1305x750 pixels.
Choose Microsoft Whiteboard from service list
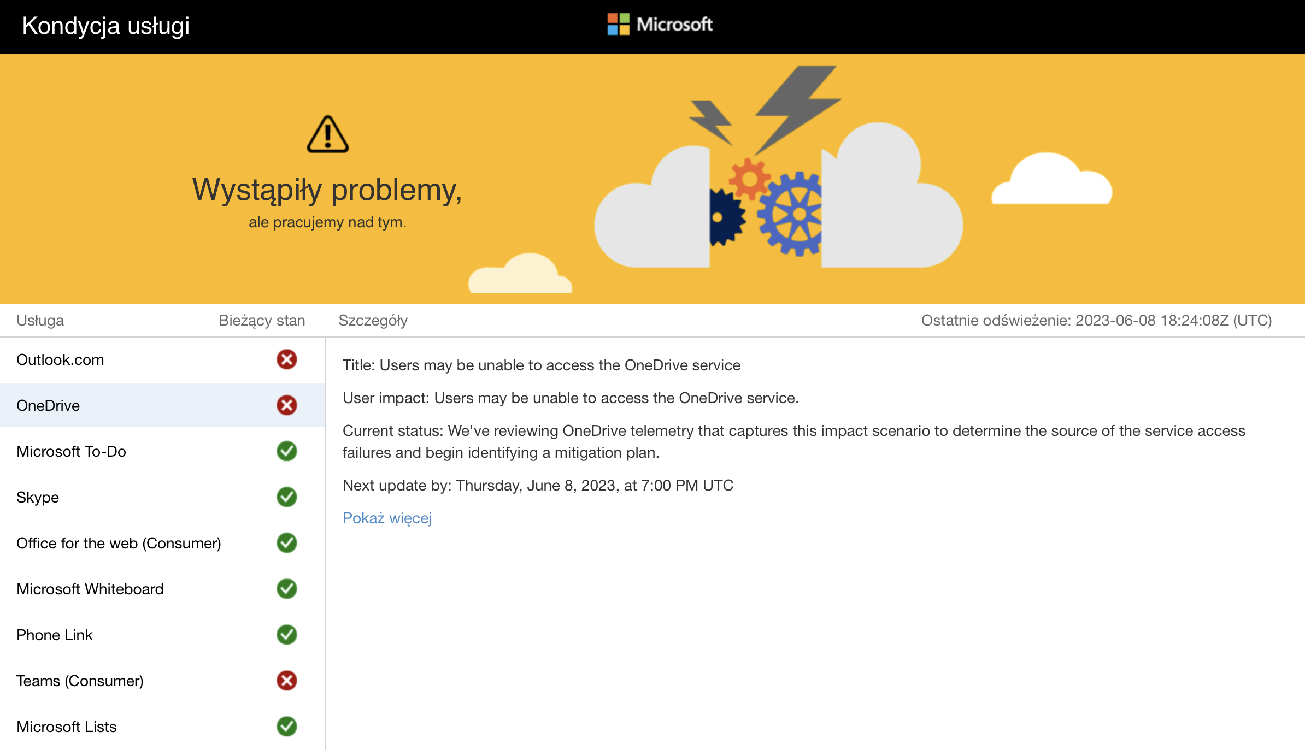[x=90, y=589]
